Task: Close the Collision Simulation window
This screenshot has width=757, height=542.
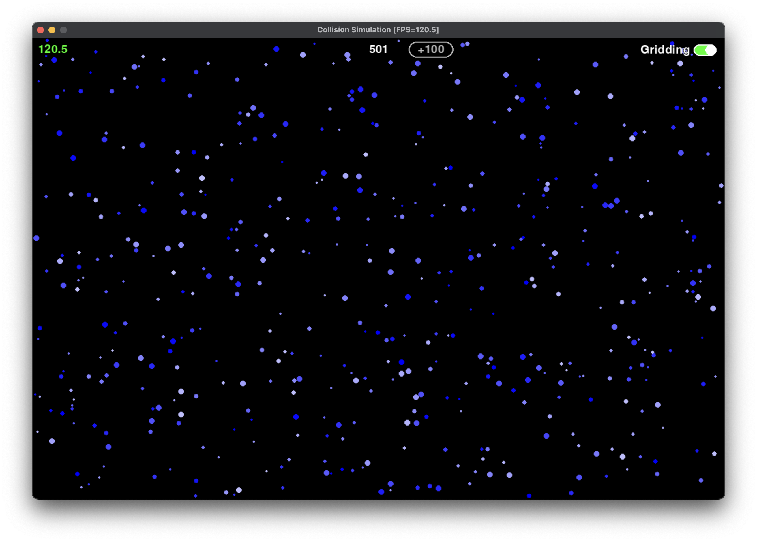Action: pos(40,30)
